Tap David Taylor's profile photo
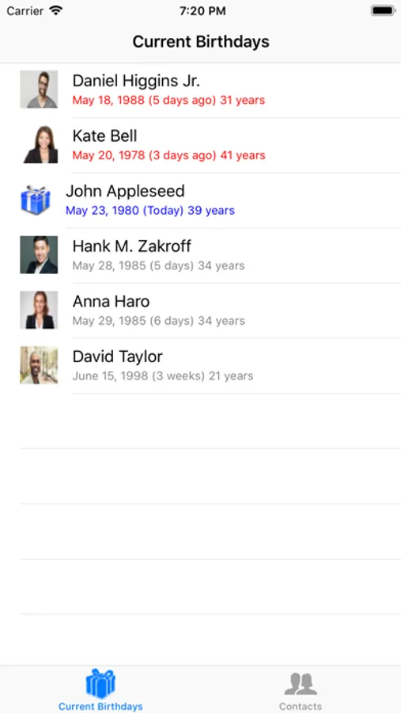The image size is (401, 713). tap(39, 365)
